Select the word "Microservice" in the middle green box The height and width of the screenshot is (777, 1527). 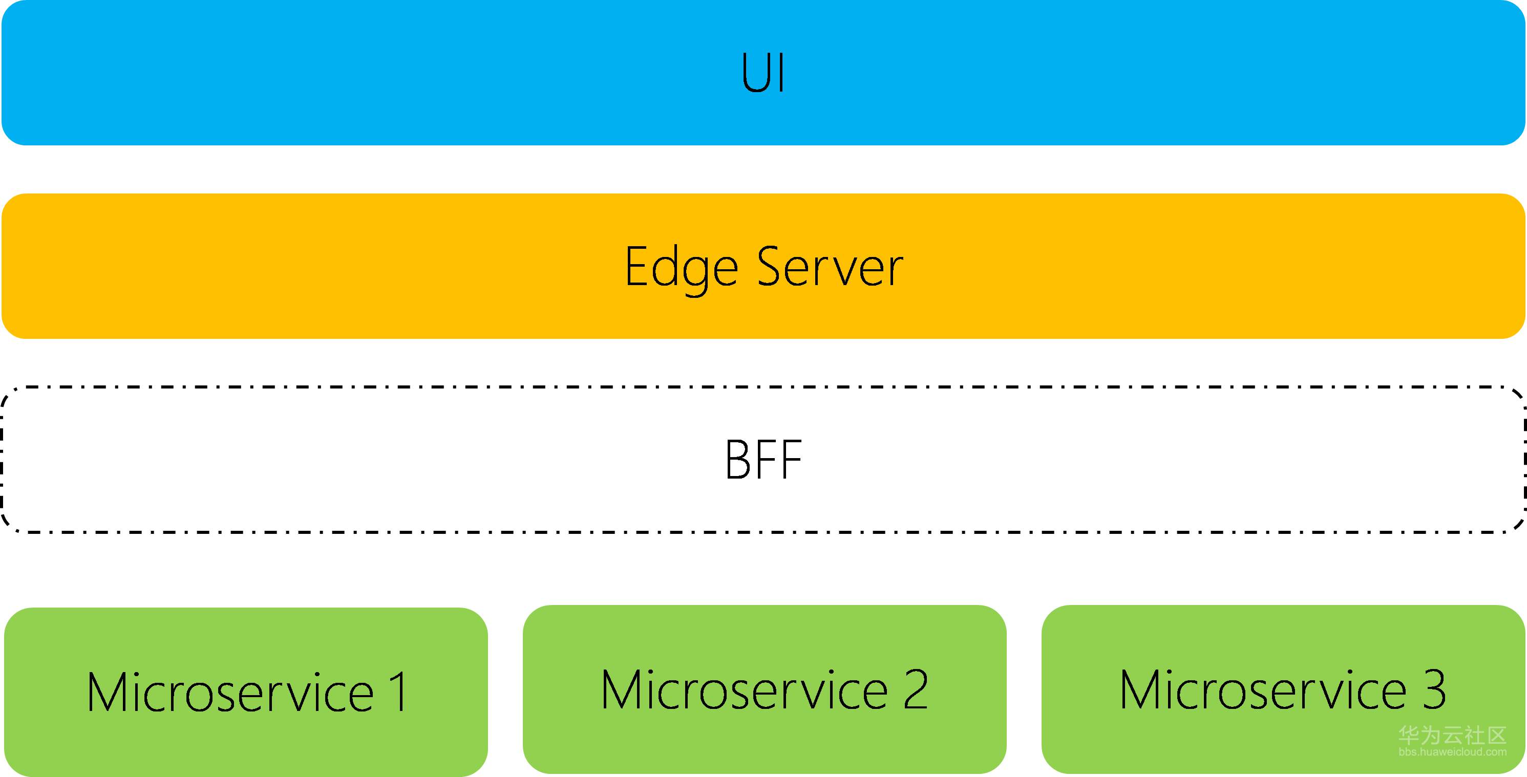745,690
